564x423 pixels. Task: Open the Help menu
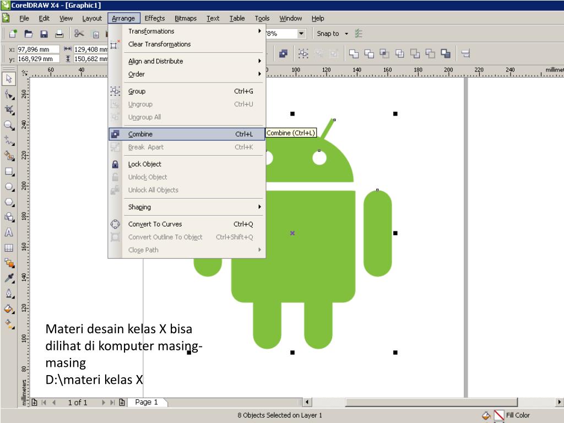(318, 18)
